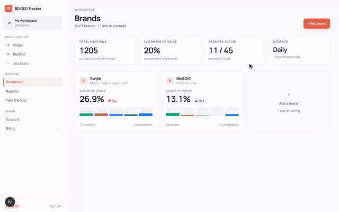Select the B icon beside BestDid in sidebar
Screen dimensions: 339x212
[x=8, y=54]
